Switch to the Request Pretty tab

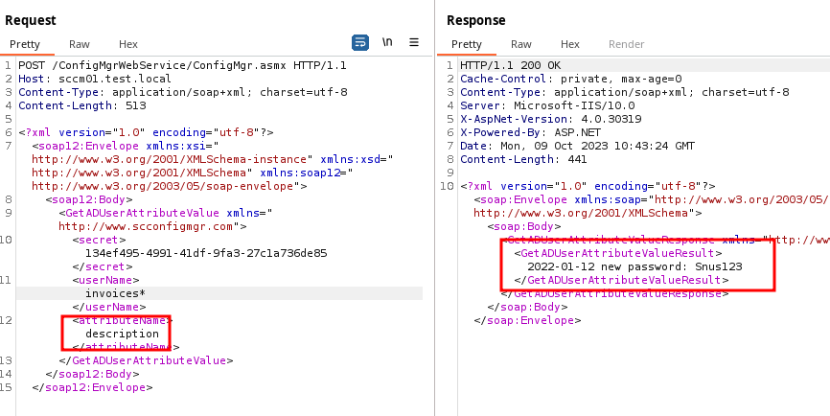pos(25,44)
